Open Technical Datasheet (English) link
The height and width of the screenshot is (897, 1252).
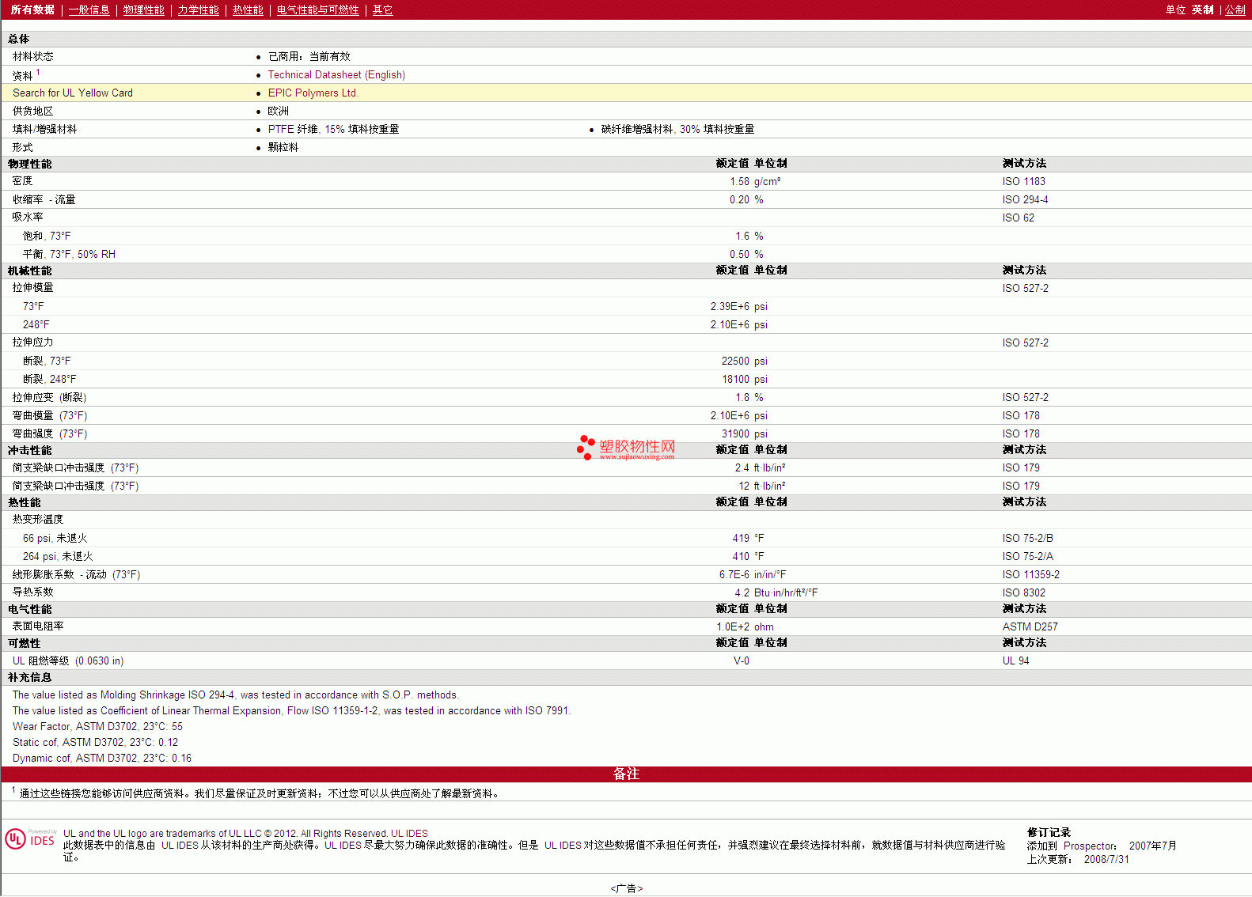(x=336, y=74)
